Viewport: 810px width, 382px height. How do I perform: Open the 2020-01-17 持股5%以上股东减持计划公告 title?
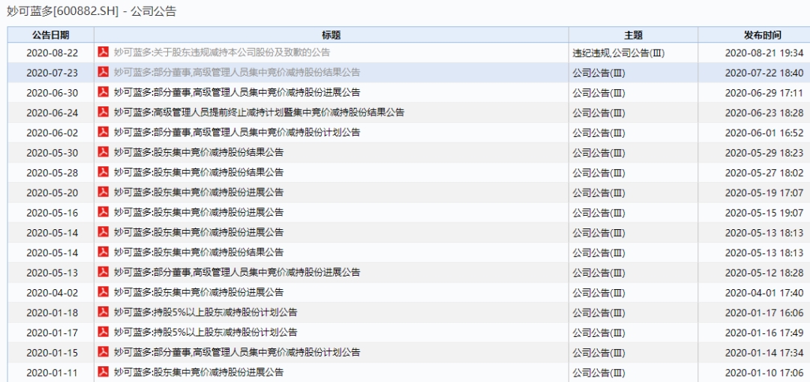[205, 333]
